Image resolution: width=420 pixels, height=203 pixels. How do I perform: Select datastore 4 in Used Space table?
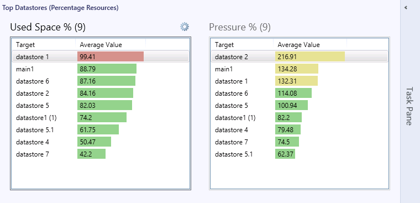click(101, 142)
